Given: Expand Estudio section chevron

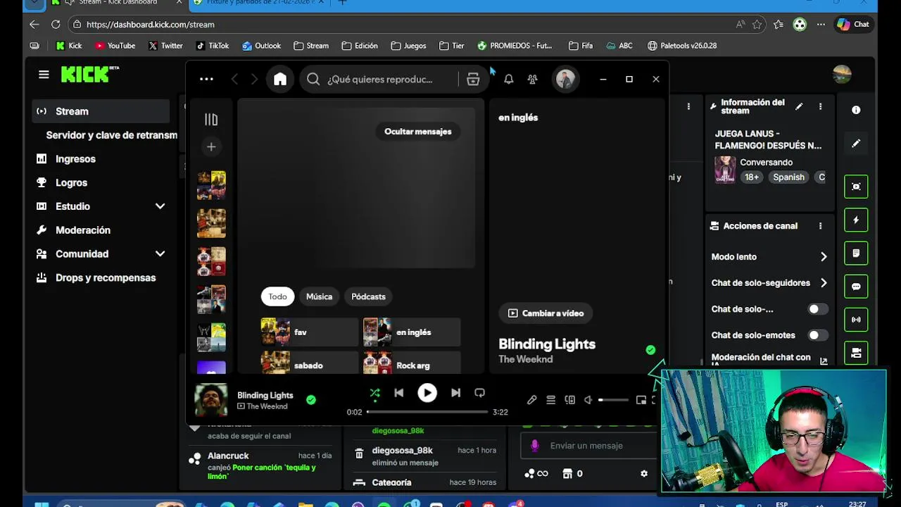Looking at the screenshot, I should [x=160, y=206].
